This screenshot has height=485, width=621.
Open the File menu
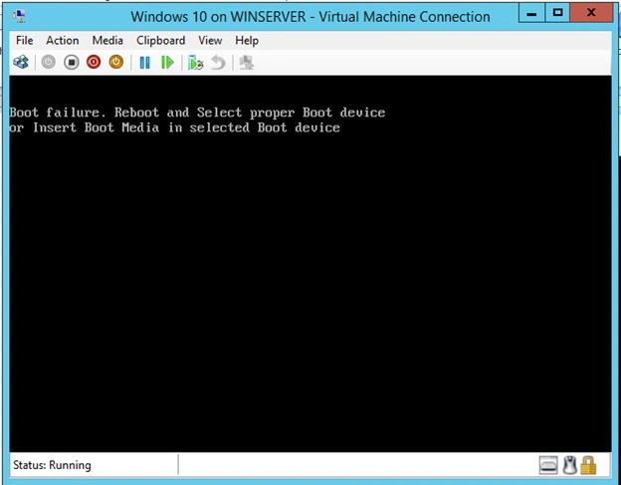coord(24,41)
